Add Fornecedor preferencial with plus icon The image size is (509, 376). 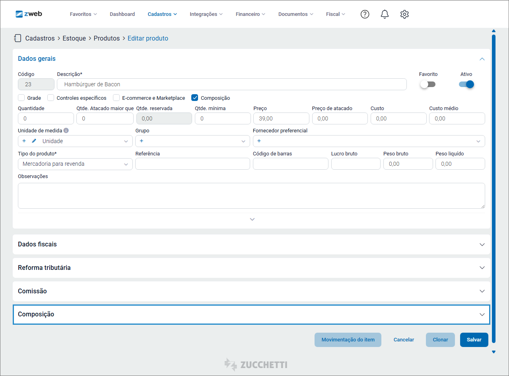259,141
